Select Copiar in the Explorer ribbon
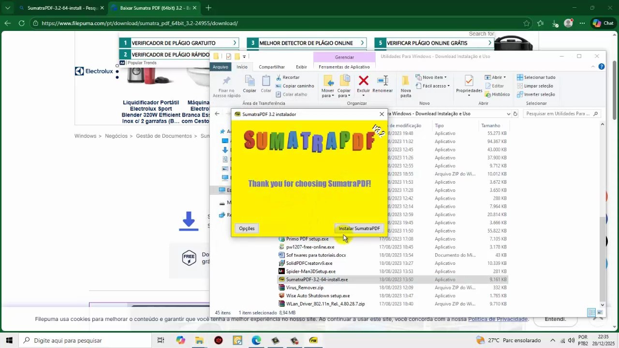 coord(250,85)
